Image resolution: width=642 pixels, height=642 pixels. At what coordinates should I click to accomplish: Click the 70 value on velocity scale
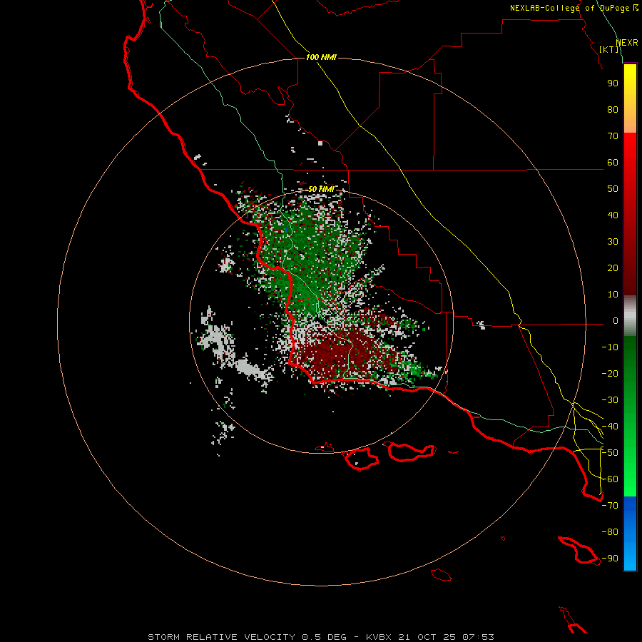[x=613, y=136]
